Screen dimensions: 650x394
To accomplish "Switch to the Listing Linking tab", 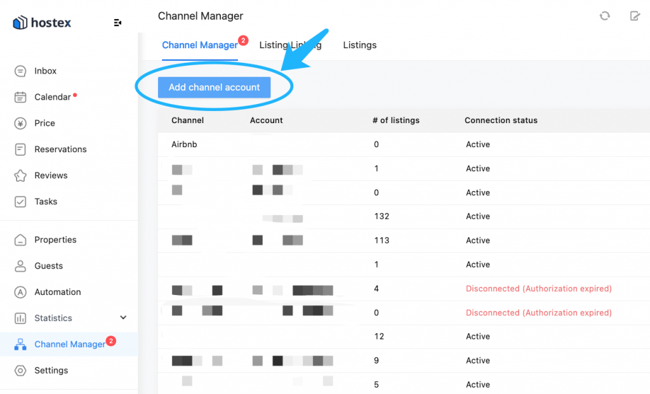I will point(290,45).
